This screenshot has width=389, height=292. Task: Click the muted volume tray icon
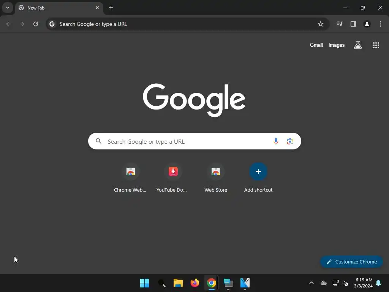[345, 283]
